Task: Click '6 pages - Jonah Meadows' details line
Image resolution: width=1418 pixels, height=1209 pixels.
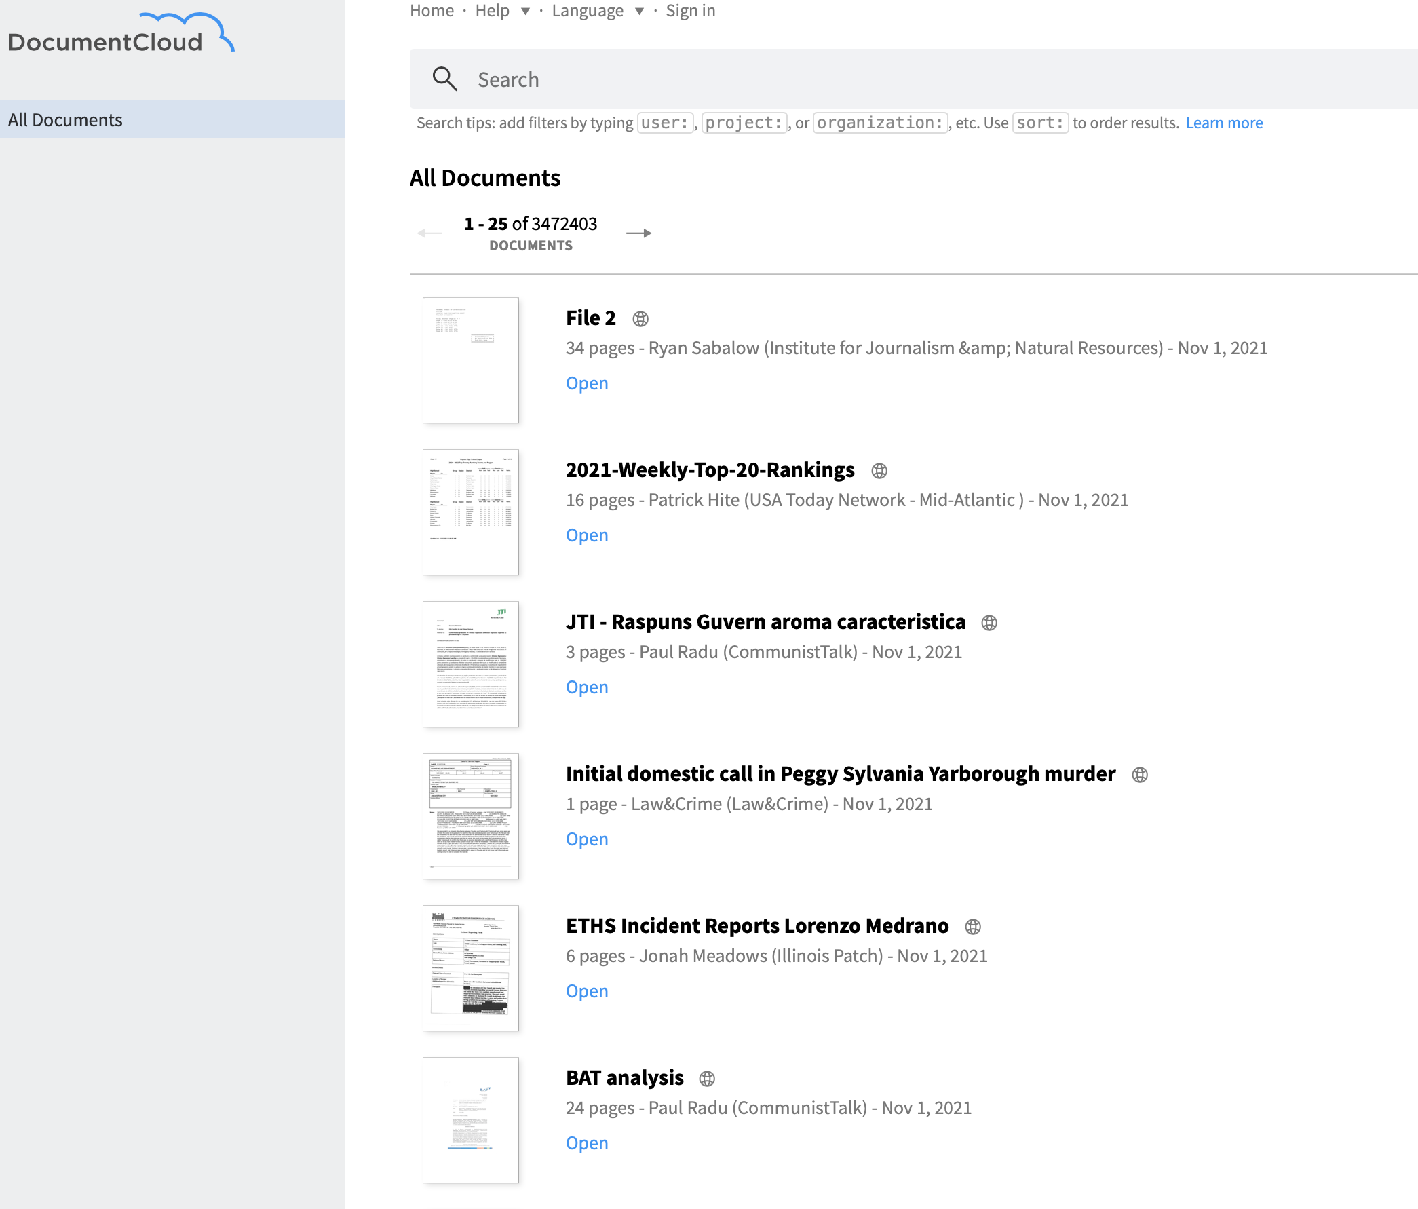Action: click(777, 956)
